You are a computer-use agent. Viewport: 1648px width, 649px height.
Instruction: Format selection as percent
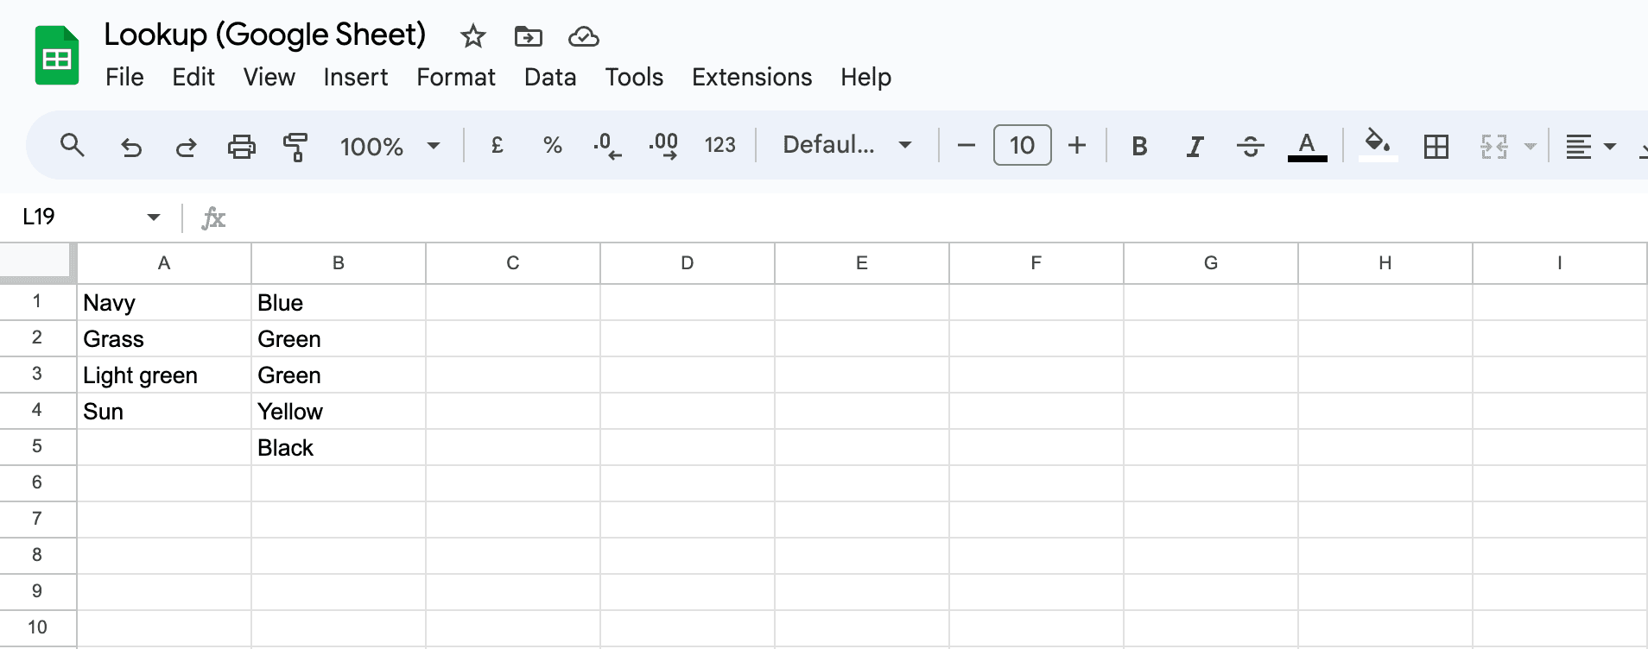click(x=552, y=145)
